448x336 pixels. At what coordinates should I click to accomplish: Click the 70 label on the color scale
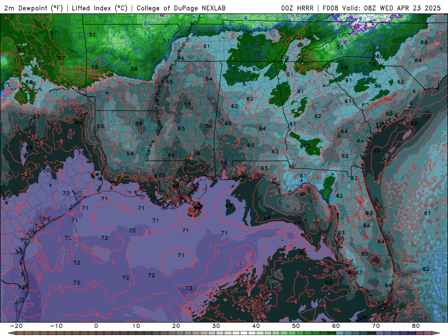click(376, 326)
